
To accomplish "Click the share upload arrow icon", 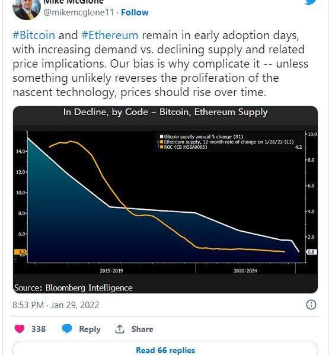I will pos(120,329).
